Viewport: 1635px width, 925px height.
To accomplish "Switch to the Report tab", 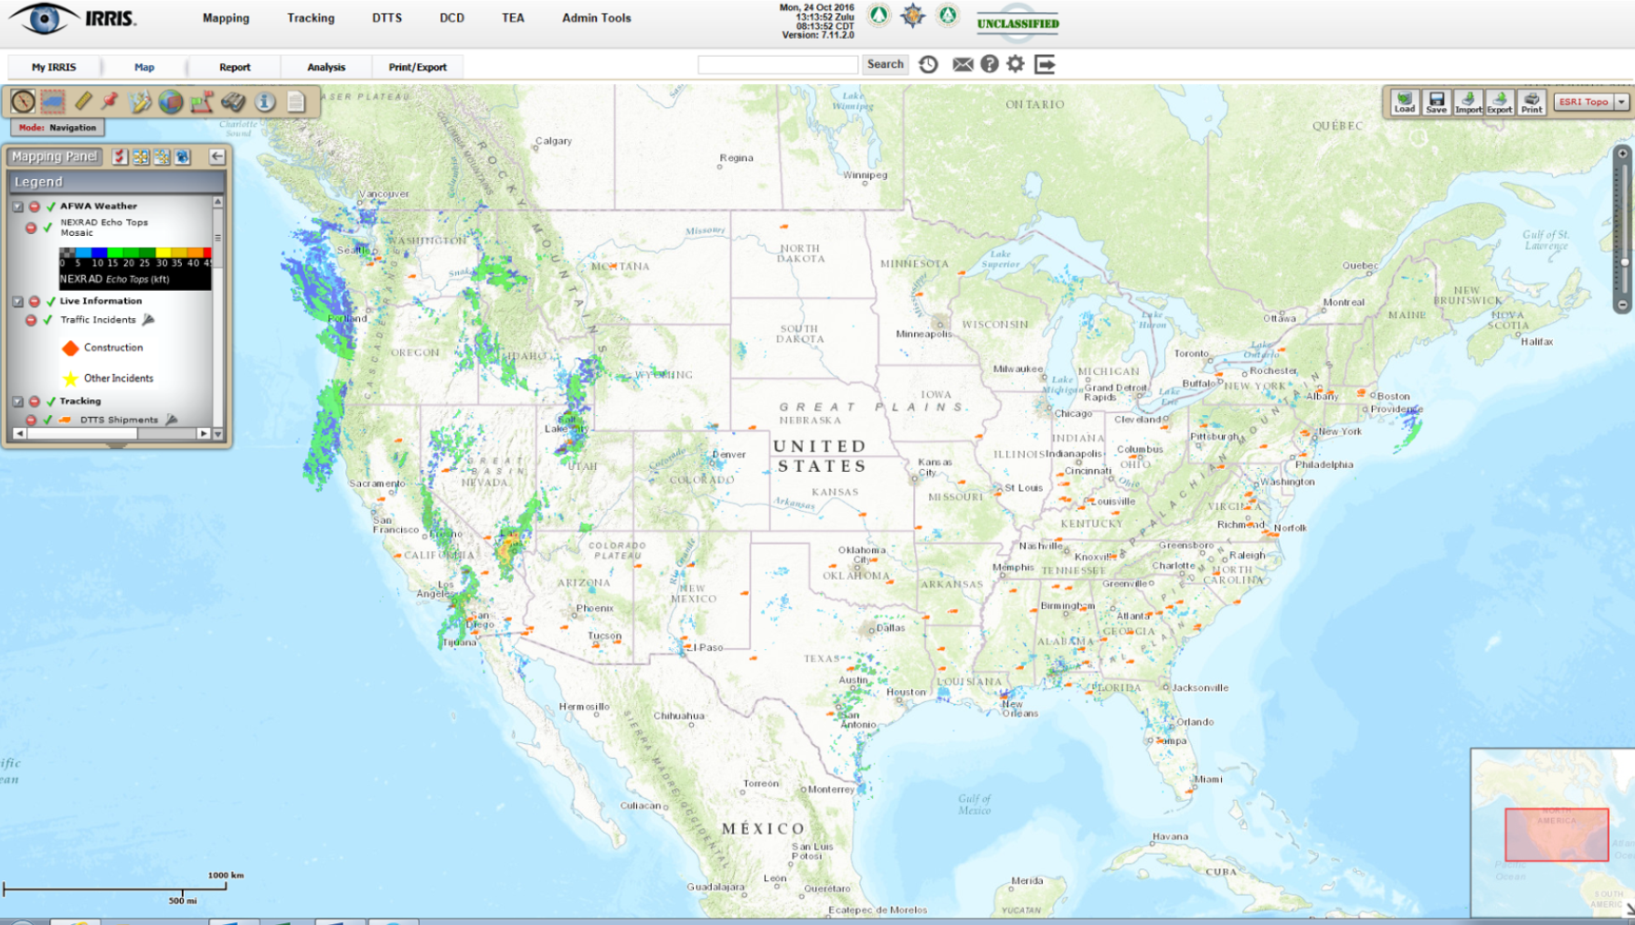I will 235,67.
